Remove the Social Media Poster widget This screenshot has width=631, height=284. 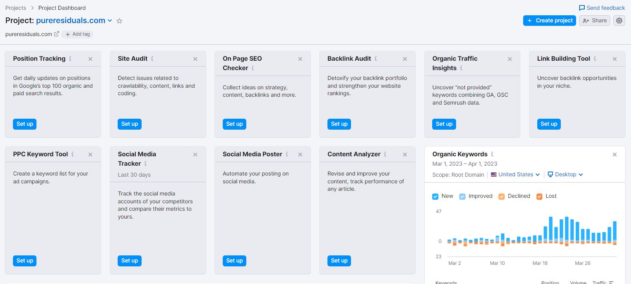click(300, 155)
